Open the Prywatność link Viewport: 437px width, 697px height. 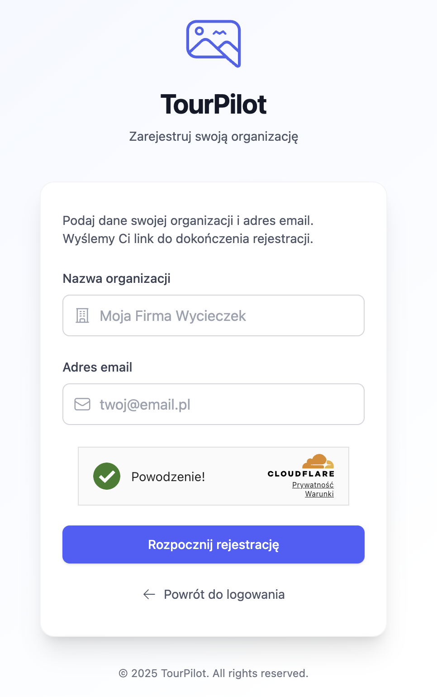(313, 485)
